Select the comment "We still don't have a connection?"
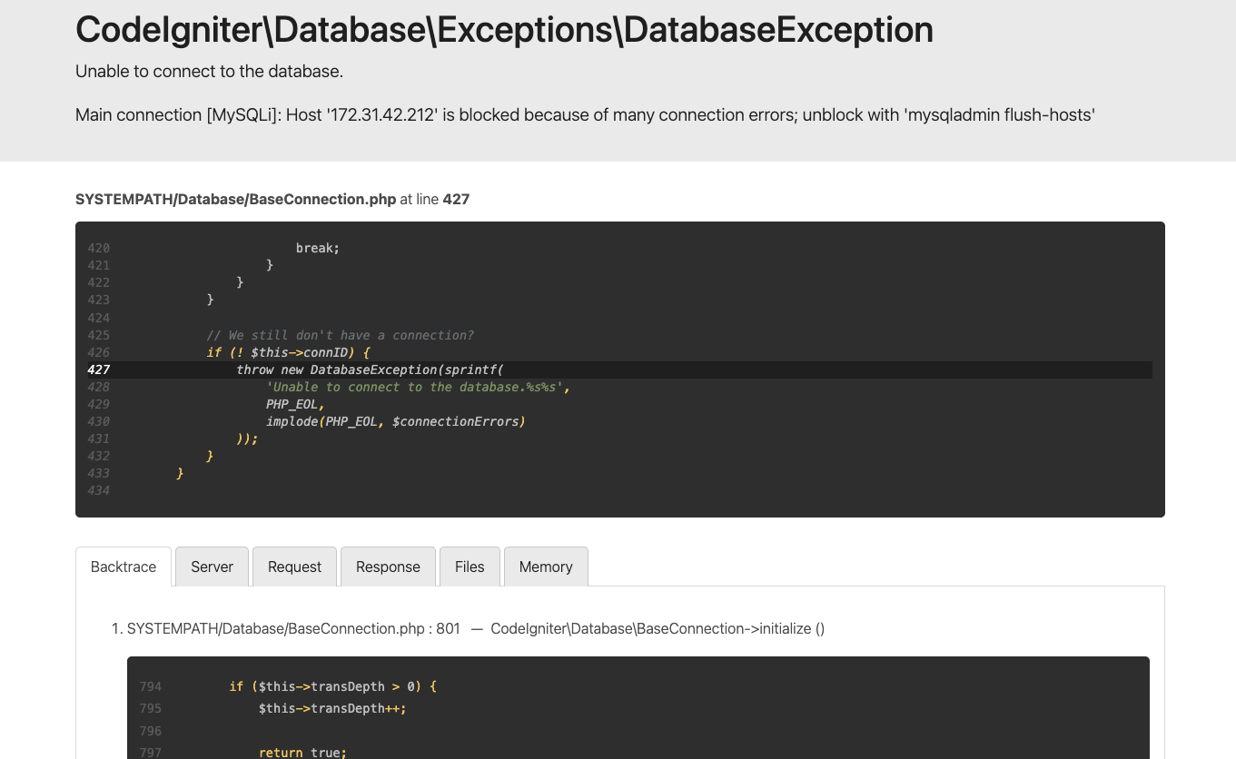Screen dimensions: 1236x759 340,335
